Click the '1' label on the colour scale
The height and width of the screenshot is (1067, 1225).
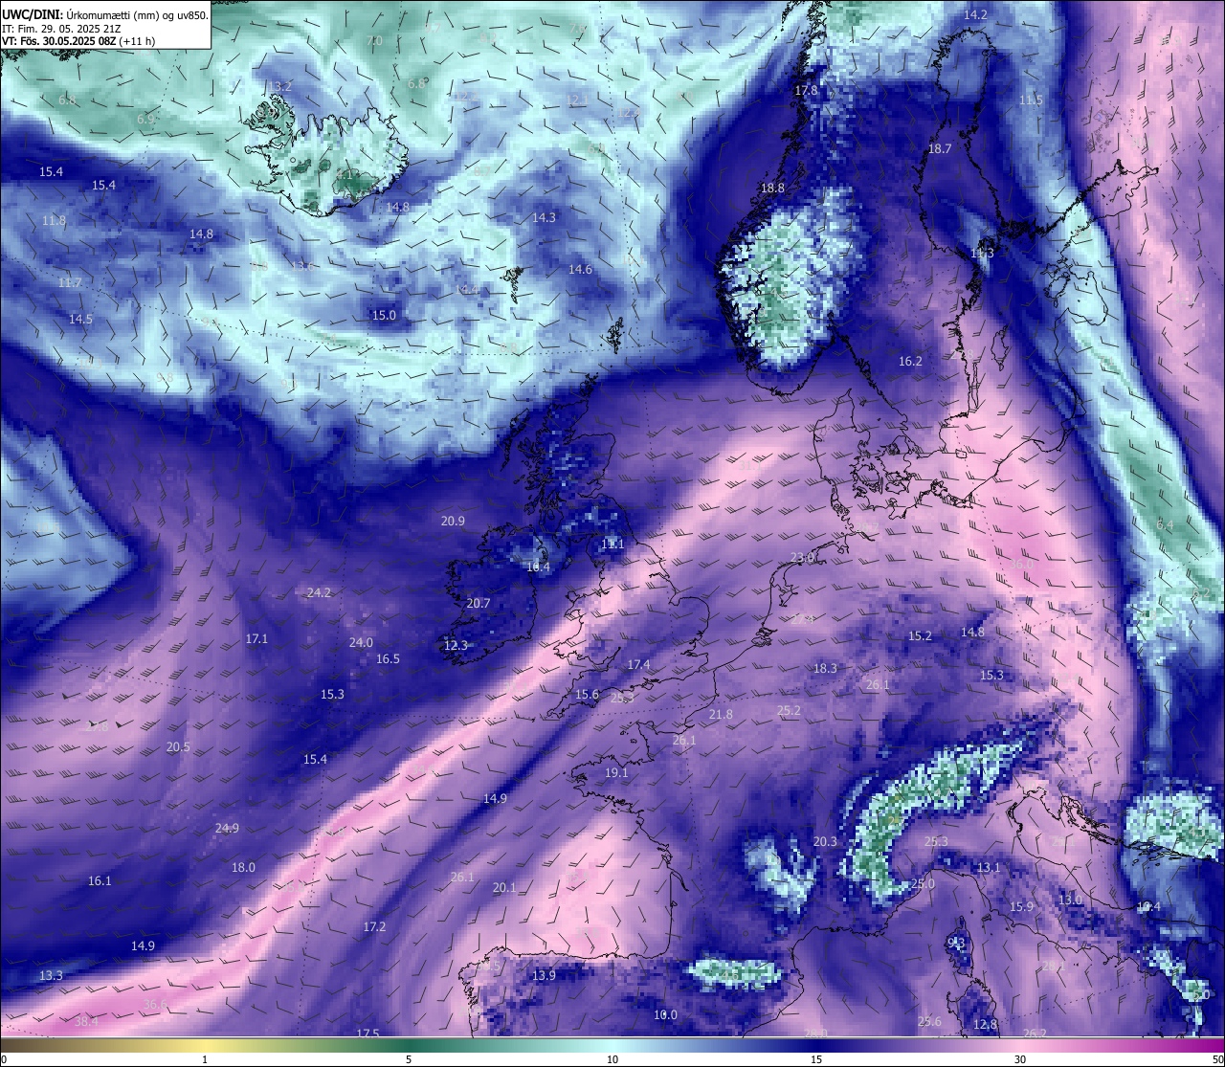(x=205, y=1059)
